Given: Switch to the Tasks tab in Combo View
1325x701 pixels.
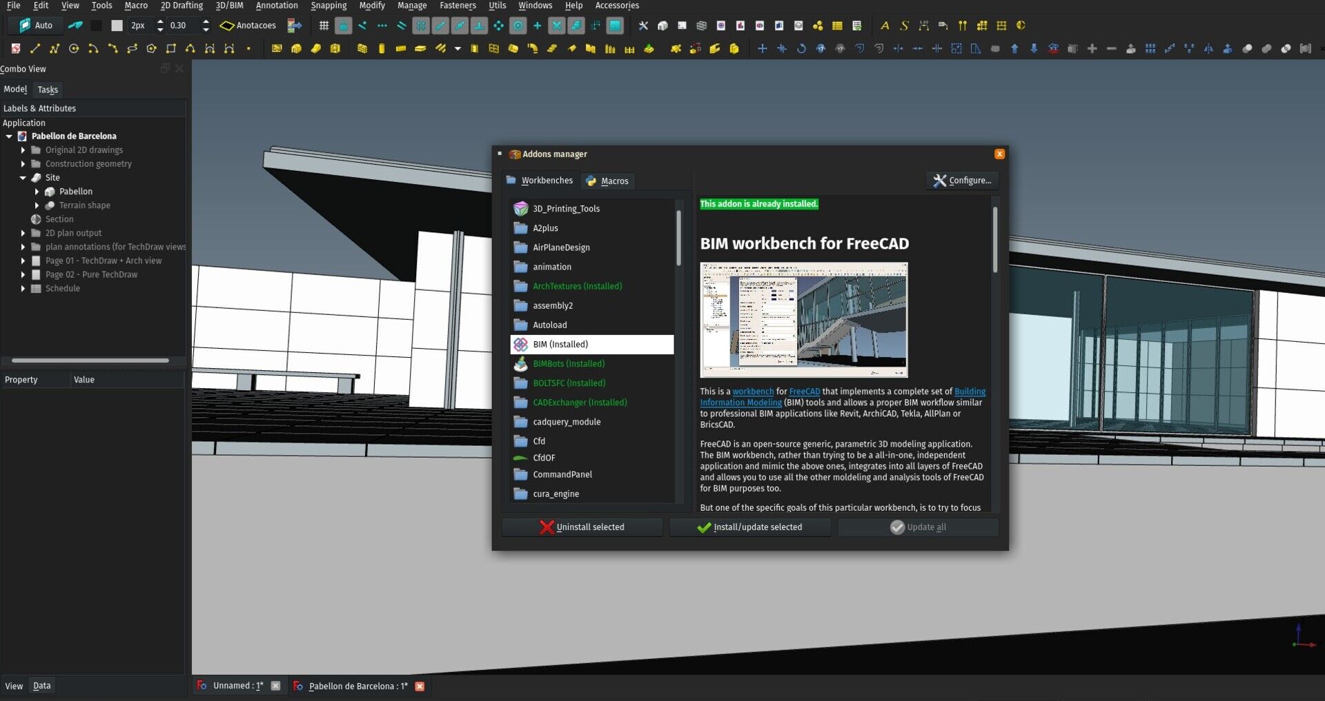Looking at the screenshot, I should [x=48, y=90].
